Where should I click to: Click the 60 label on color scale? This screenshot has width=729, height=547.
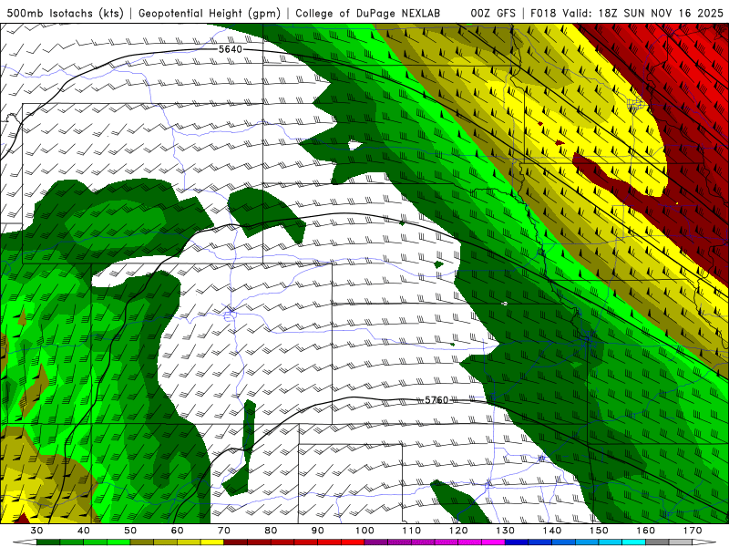(177, 531)
